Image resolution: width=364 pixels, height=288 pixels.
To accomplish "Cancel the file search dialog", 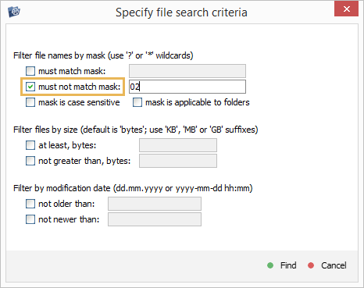I will [327, 265].
